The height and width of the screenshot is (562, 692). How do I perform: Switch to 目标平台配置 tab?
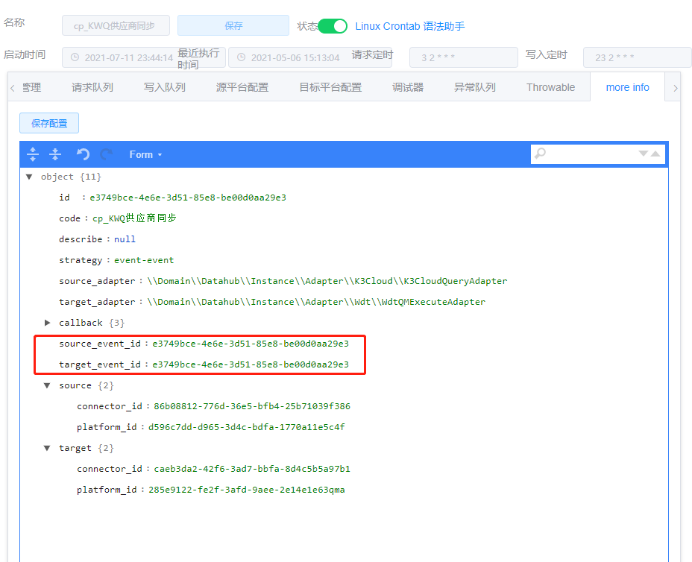point(330,87)
